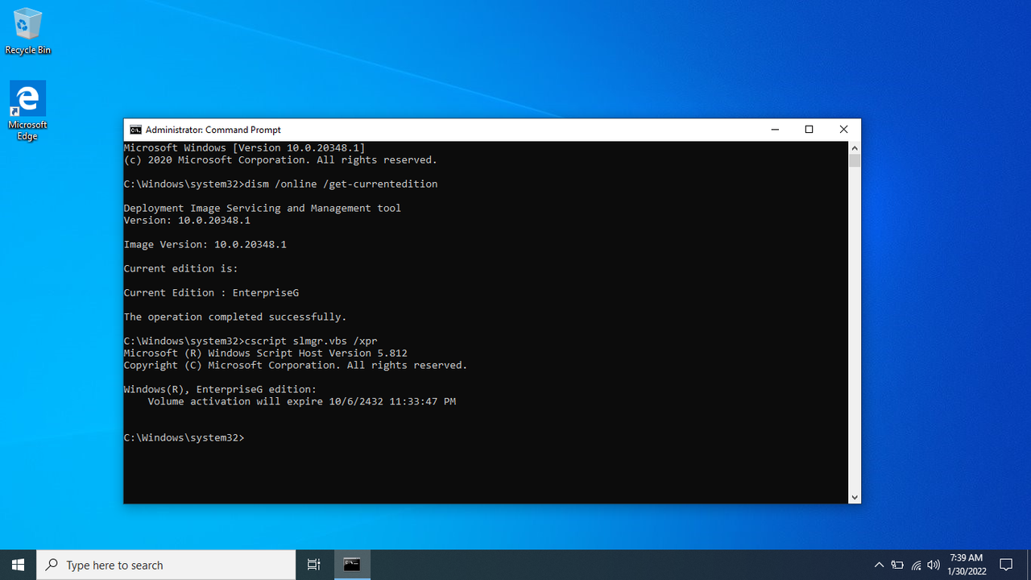The width and height of the screenshot is (1031, 580).
Task: Click the battery status tray icon
Action: pos(897,565)
